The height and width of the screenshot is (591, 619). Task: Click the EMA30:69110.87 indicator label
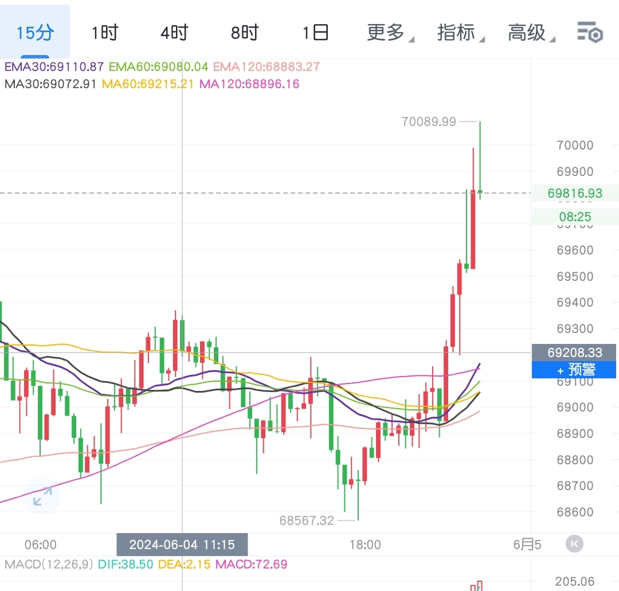[54, 66]
